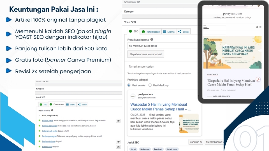Open the help icon beside Frasa kunci utama
This screenshot has height=151, width=269.
152,39
